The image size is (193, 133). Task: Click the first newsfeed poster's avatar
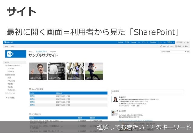tap(115, 99)
